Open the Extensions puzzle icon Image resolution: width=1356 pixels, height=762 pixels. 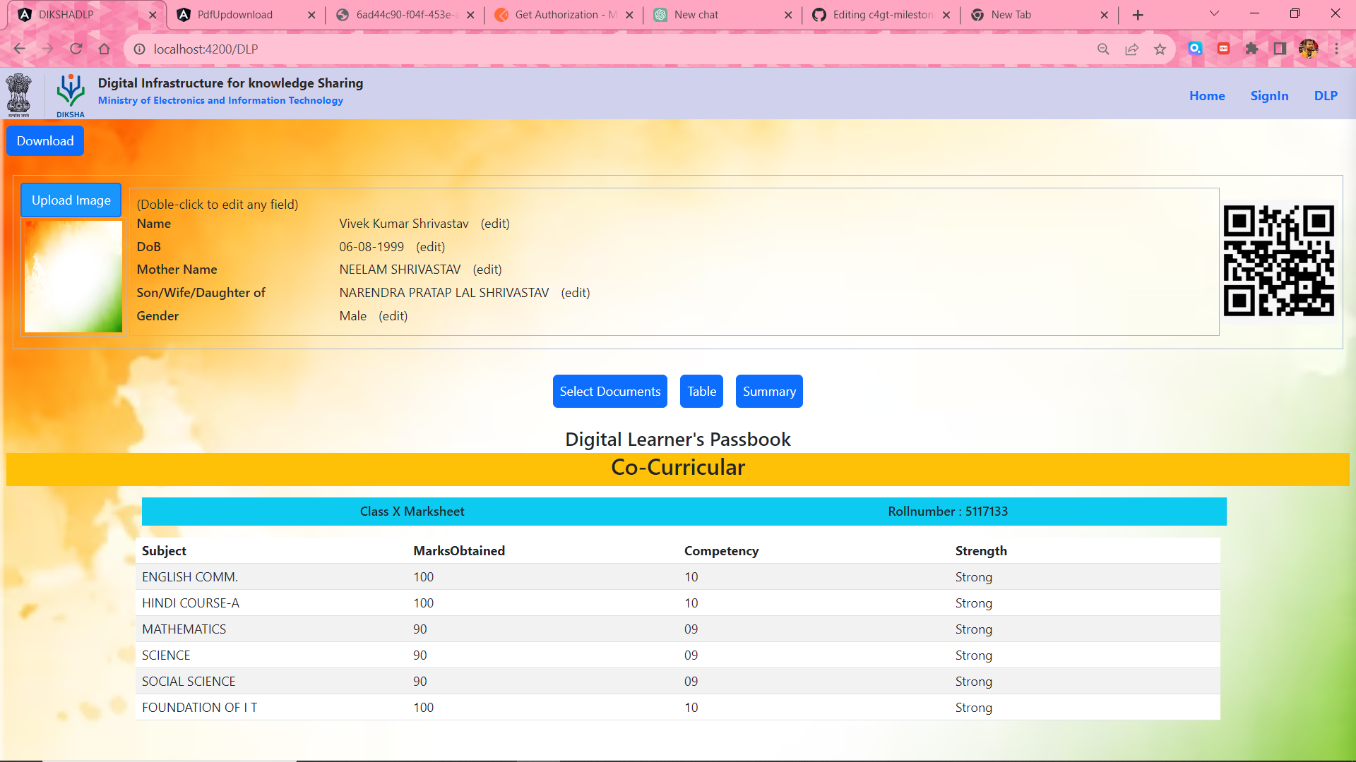(1251, 49)
